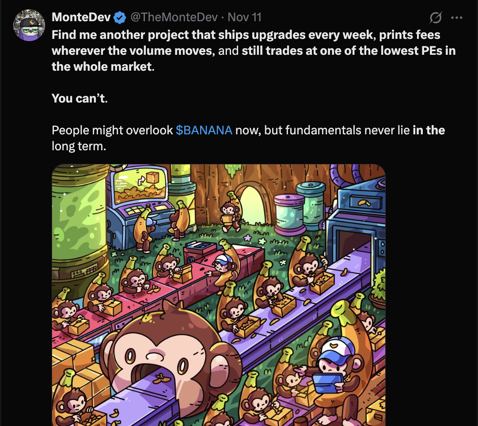Click the blue verified badge
The image size is (478, 426).
coord(119,17)
